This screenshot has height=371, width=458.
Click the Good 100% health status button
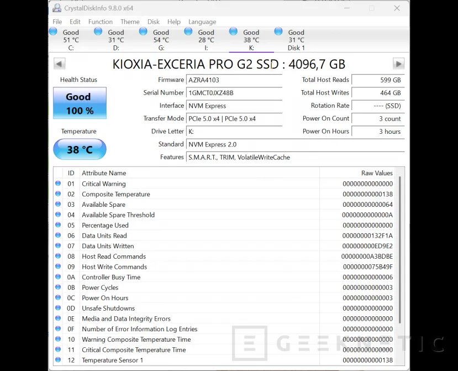tap(79, 103)
